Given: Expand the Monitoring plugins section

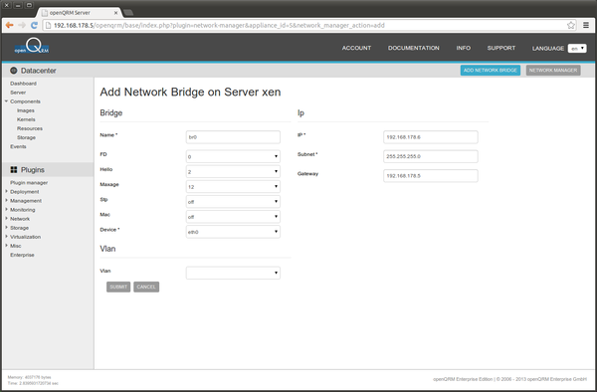Looking at the screenshot, I should pyautogui.click(x=7, y=210).
